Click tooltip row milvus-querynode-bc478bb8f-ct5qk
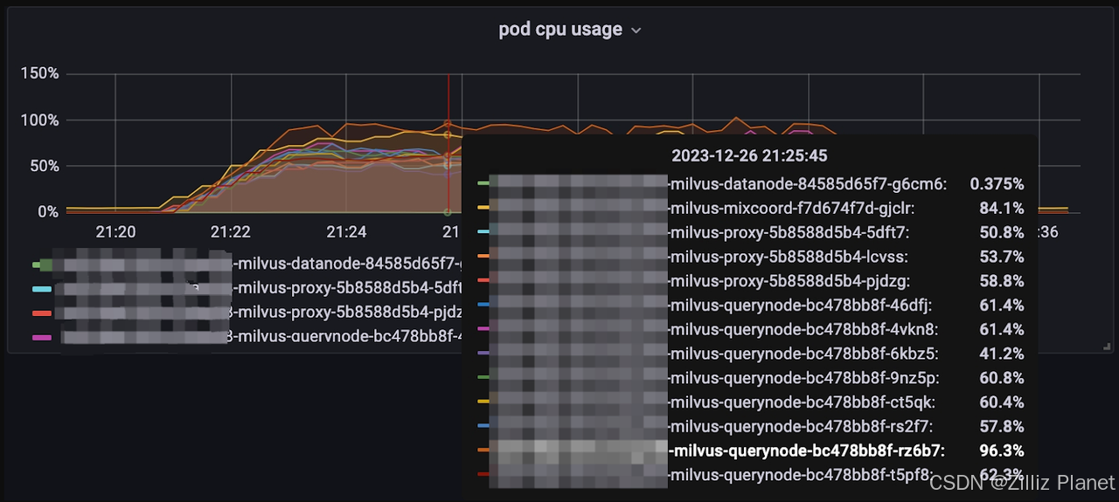1119x502 pixels. [x=751, y=402]
